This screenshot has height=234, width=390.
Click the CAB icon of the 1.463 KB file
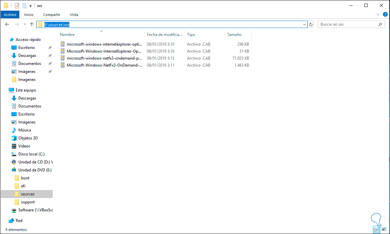coord(63,65)
